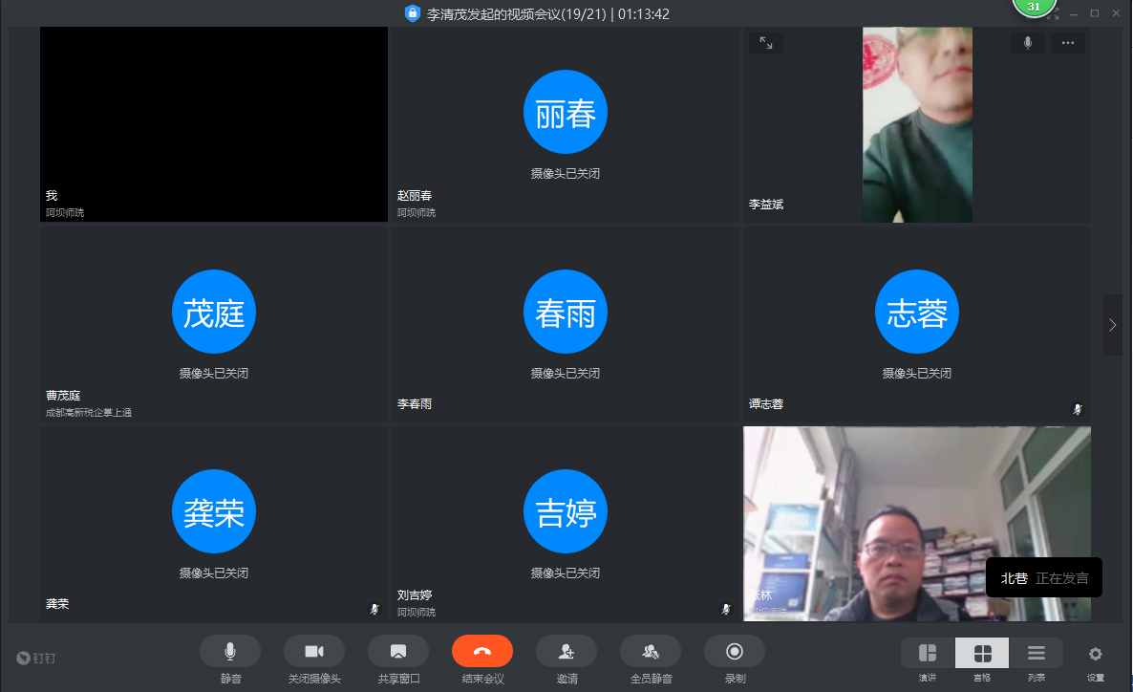
Task: Go to next page of participants arrow
Action: coord(1112,325)
